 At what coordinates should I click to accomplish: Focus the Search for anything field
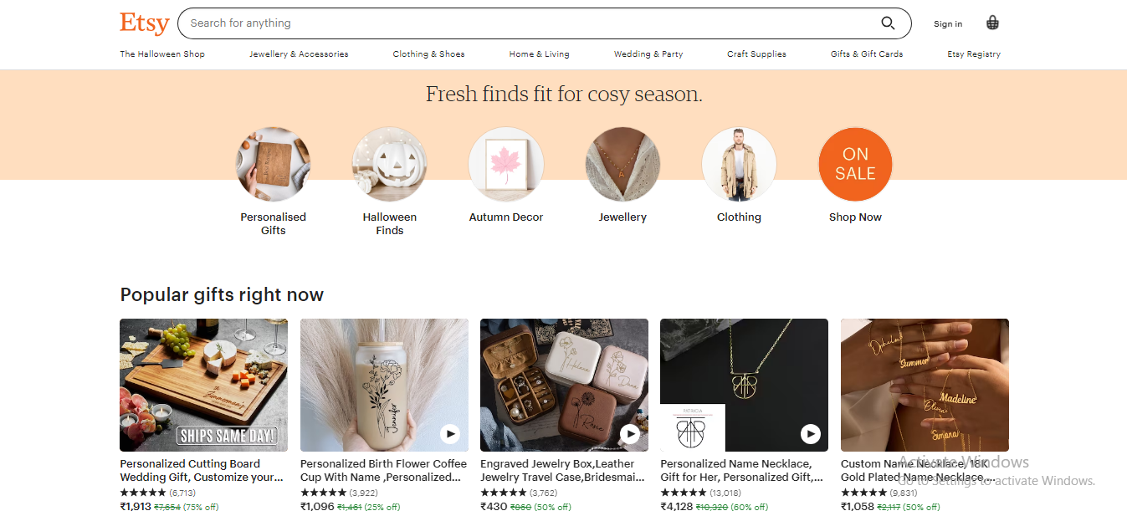(527, 23)
